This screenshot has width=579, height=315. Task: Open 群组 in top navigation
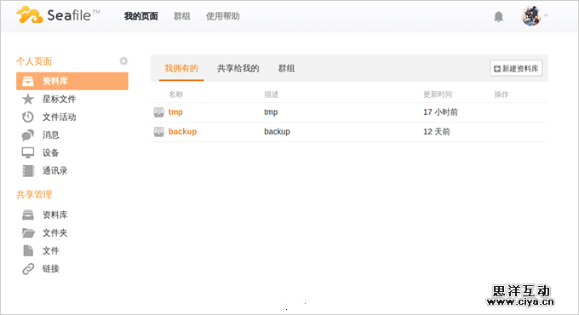(x=182, y=16)
